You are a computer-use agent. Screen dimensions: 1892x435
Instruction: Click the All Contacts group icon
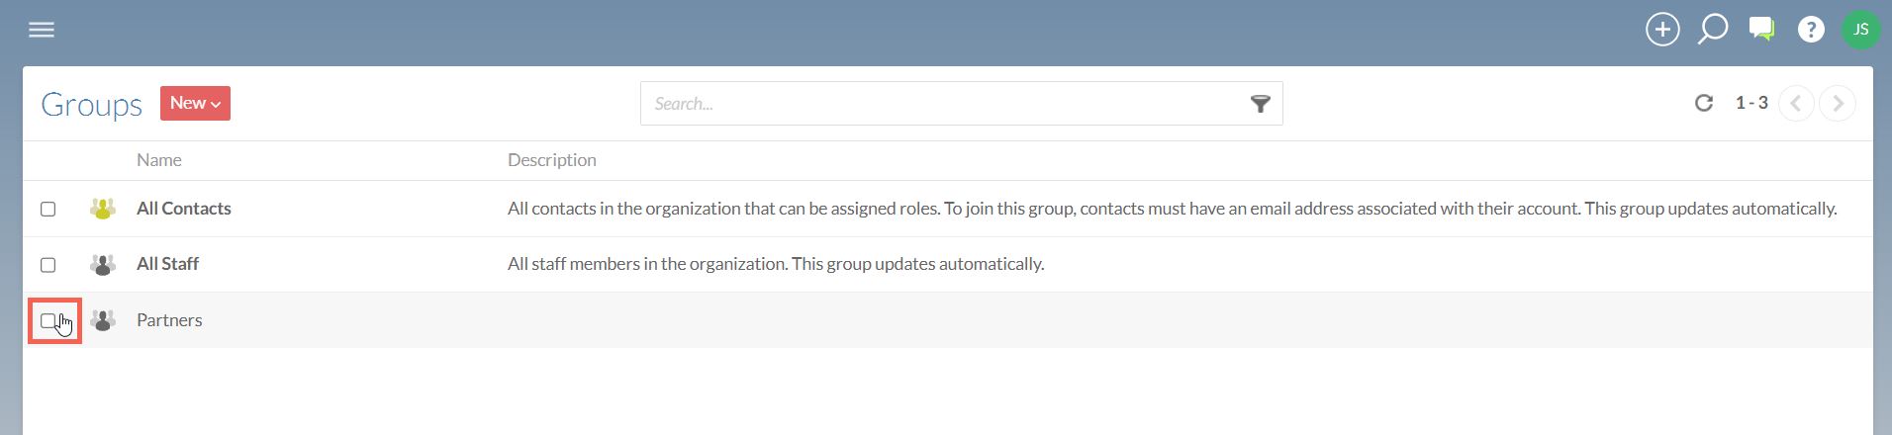[x=103, y=209]
